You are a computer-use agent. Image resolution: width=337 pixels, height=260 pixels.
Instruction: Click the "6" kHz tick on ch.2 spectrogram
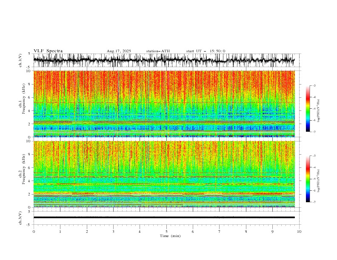coord(30,168)
